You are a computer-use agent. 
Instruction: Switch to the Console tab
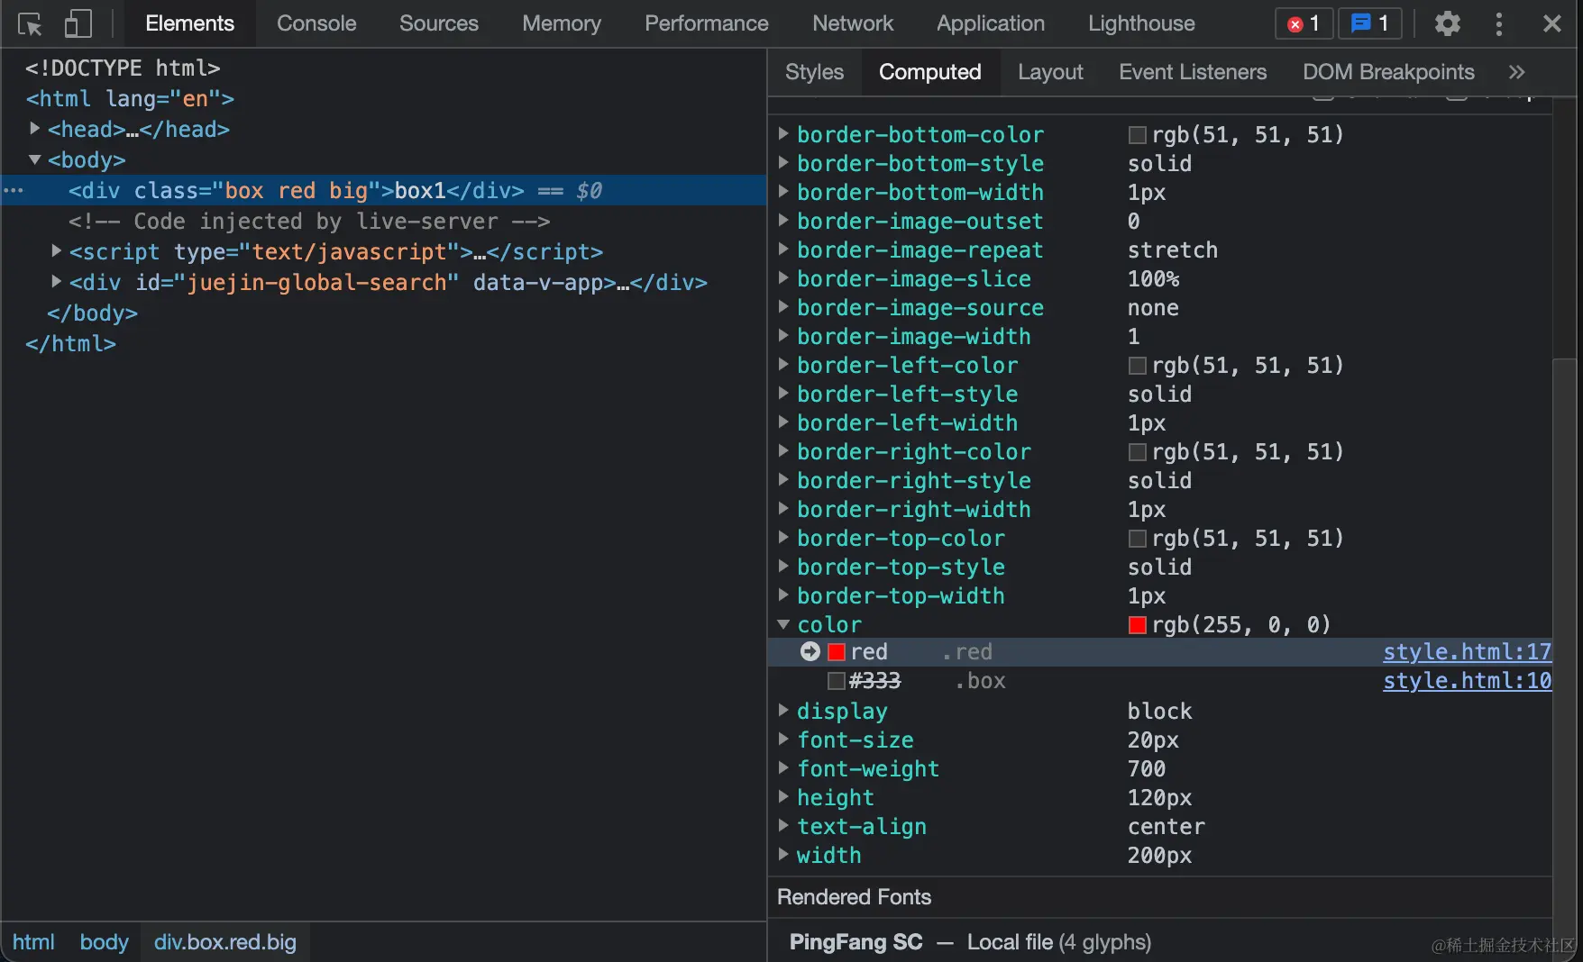tap(316, 23)
